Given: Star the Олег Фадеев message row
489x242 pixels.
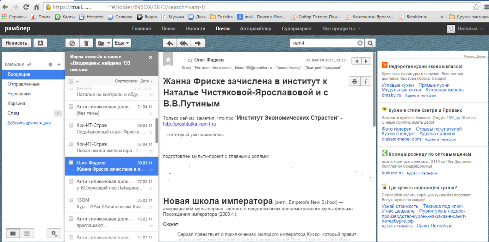Looking at the screenshot, I should (151, 169).
